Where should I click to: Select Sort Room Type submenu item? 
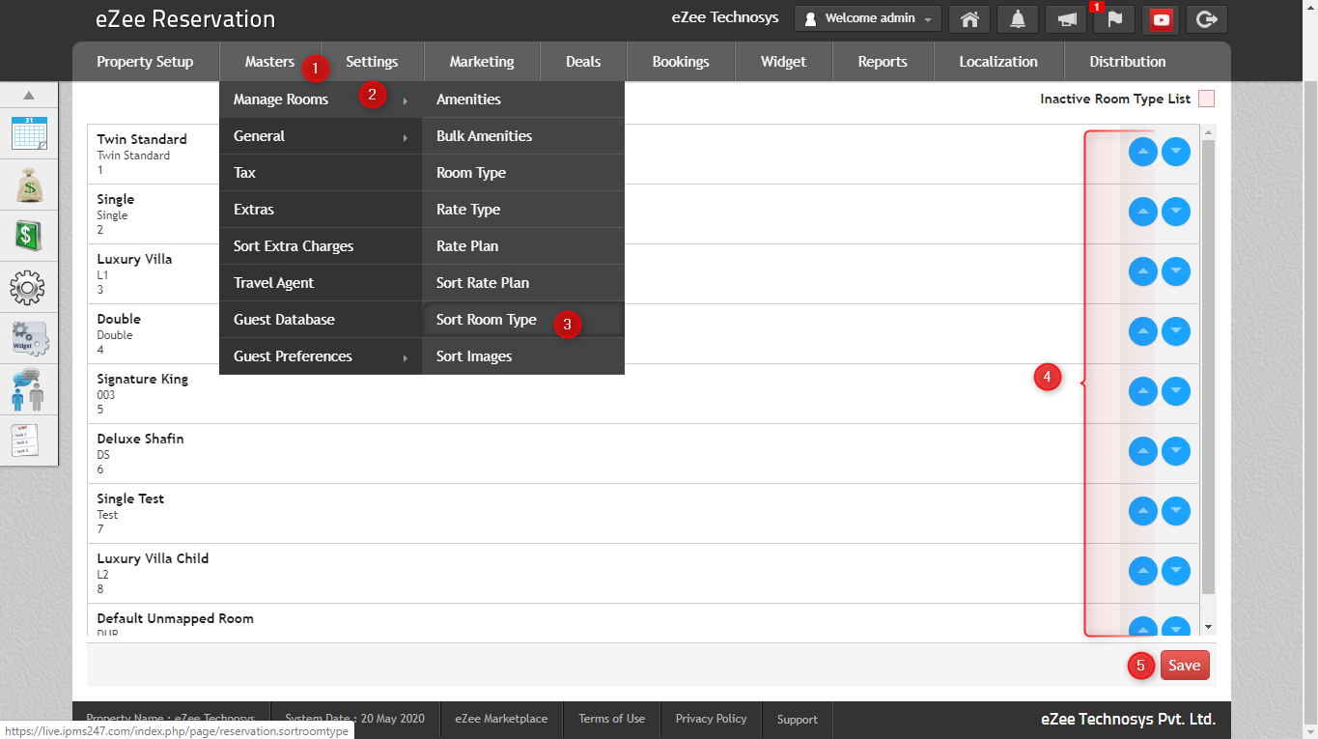pos(523,320)
